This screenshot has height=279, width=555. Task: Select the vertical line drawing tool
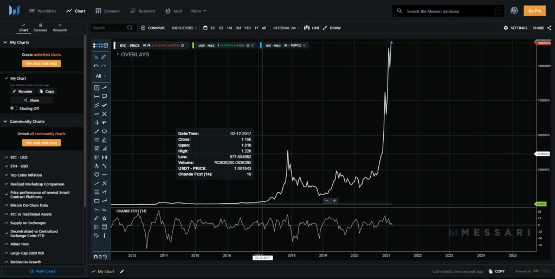pyautogui.click(x=105, y=236)
